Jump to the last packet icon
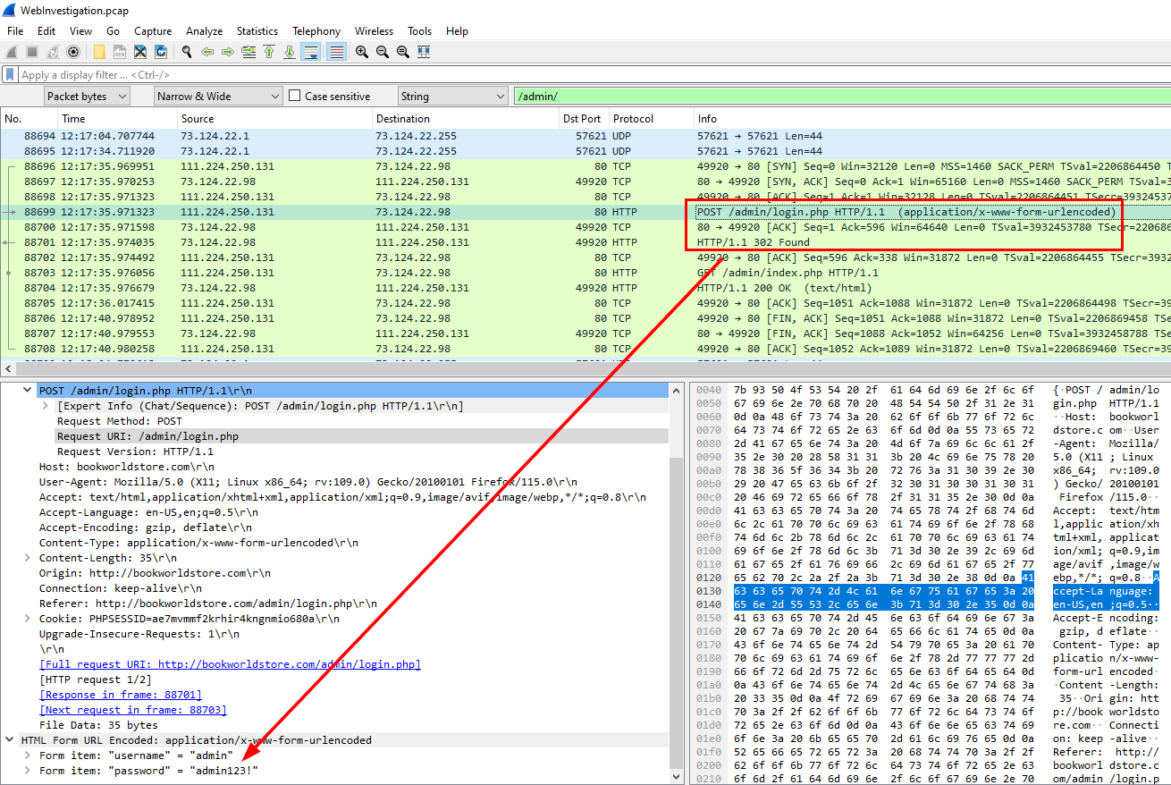Viewport: 1171px width, 785px height. point(289,52)
